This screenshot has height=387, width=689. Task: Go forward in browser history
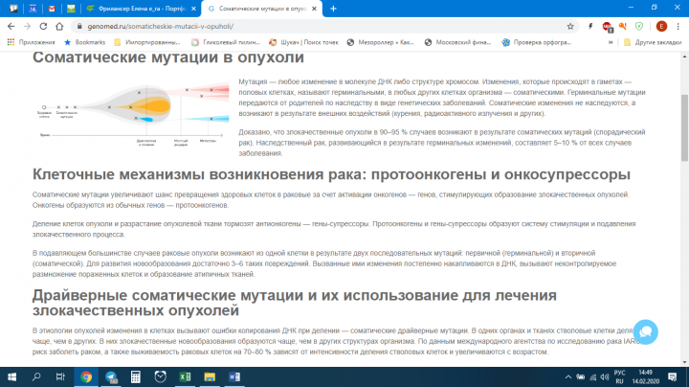click(x=27, y=27)
